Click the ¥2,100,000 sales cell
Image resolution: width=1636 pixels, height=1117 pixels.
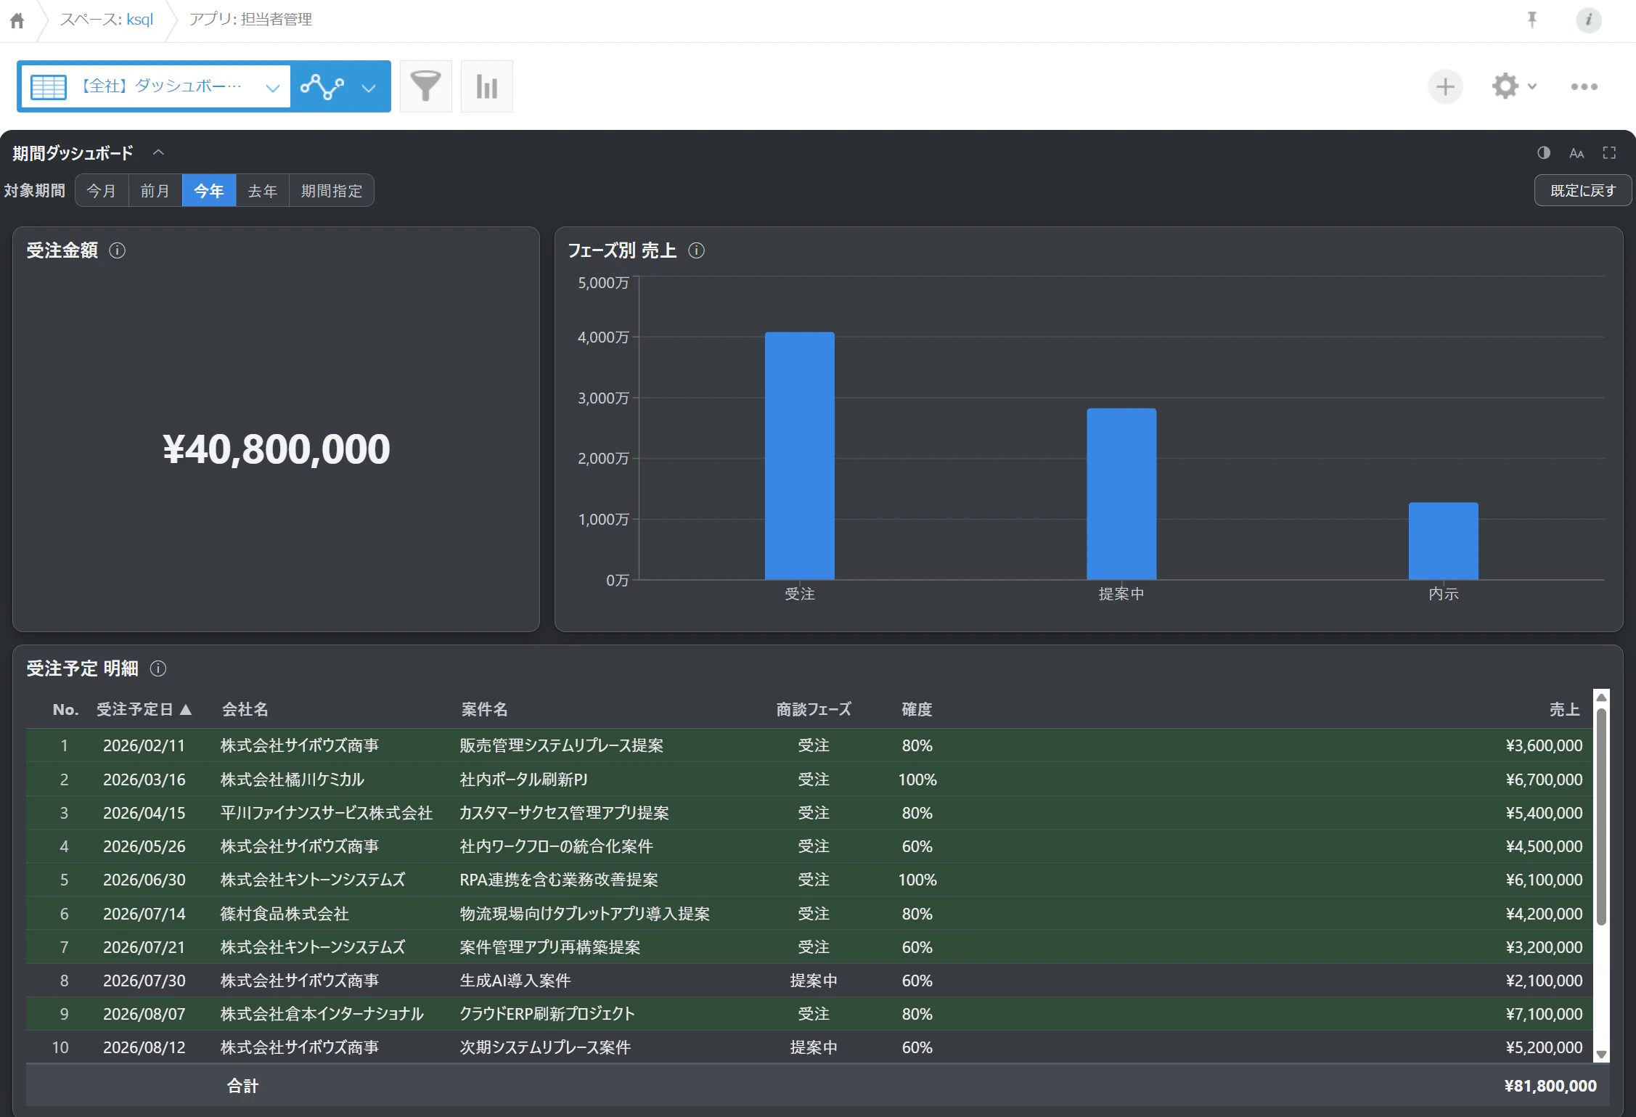click(x=1544, y=981)
